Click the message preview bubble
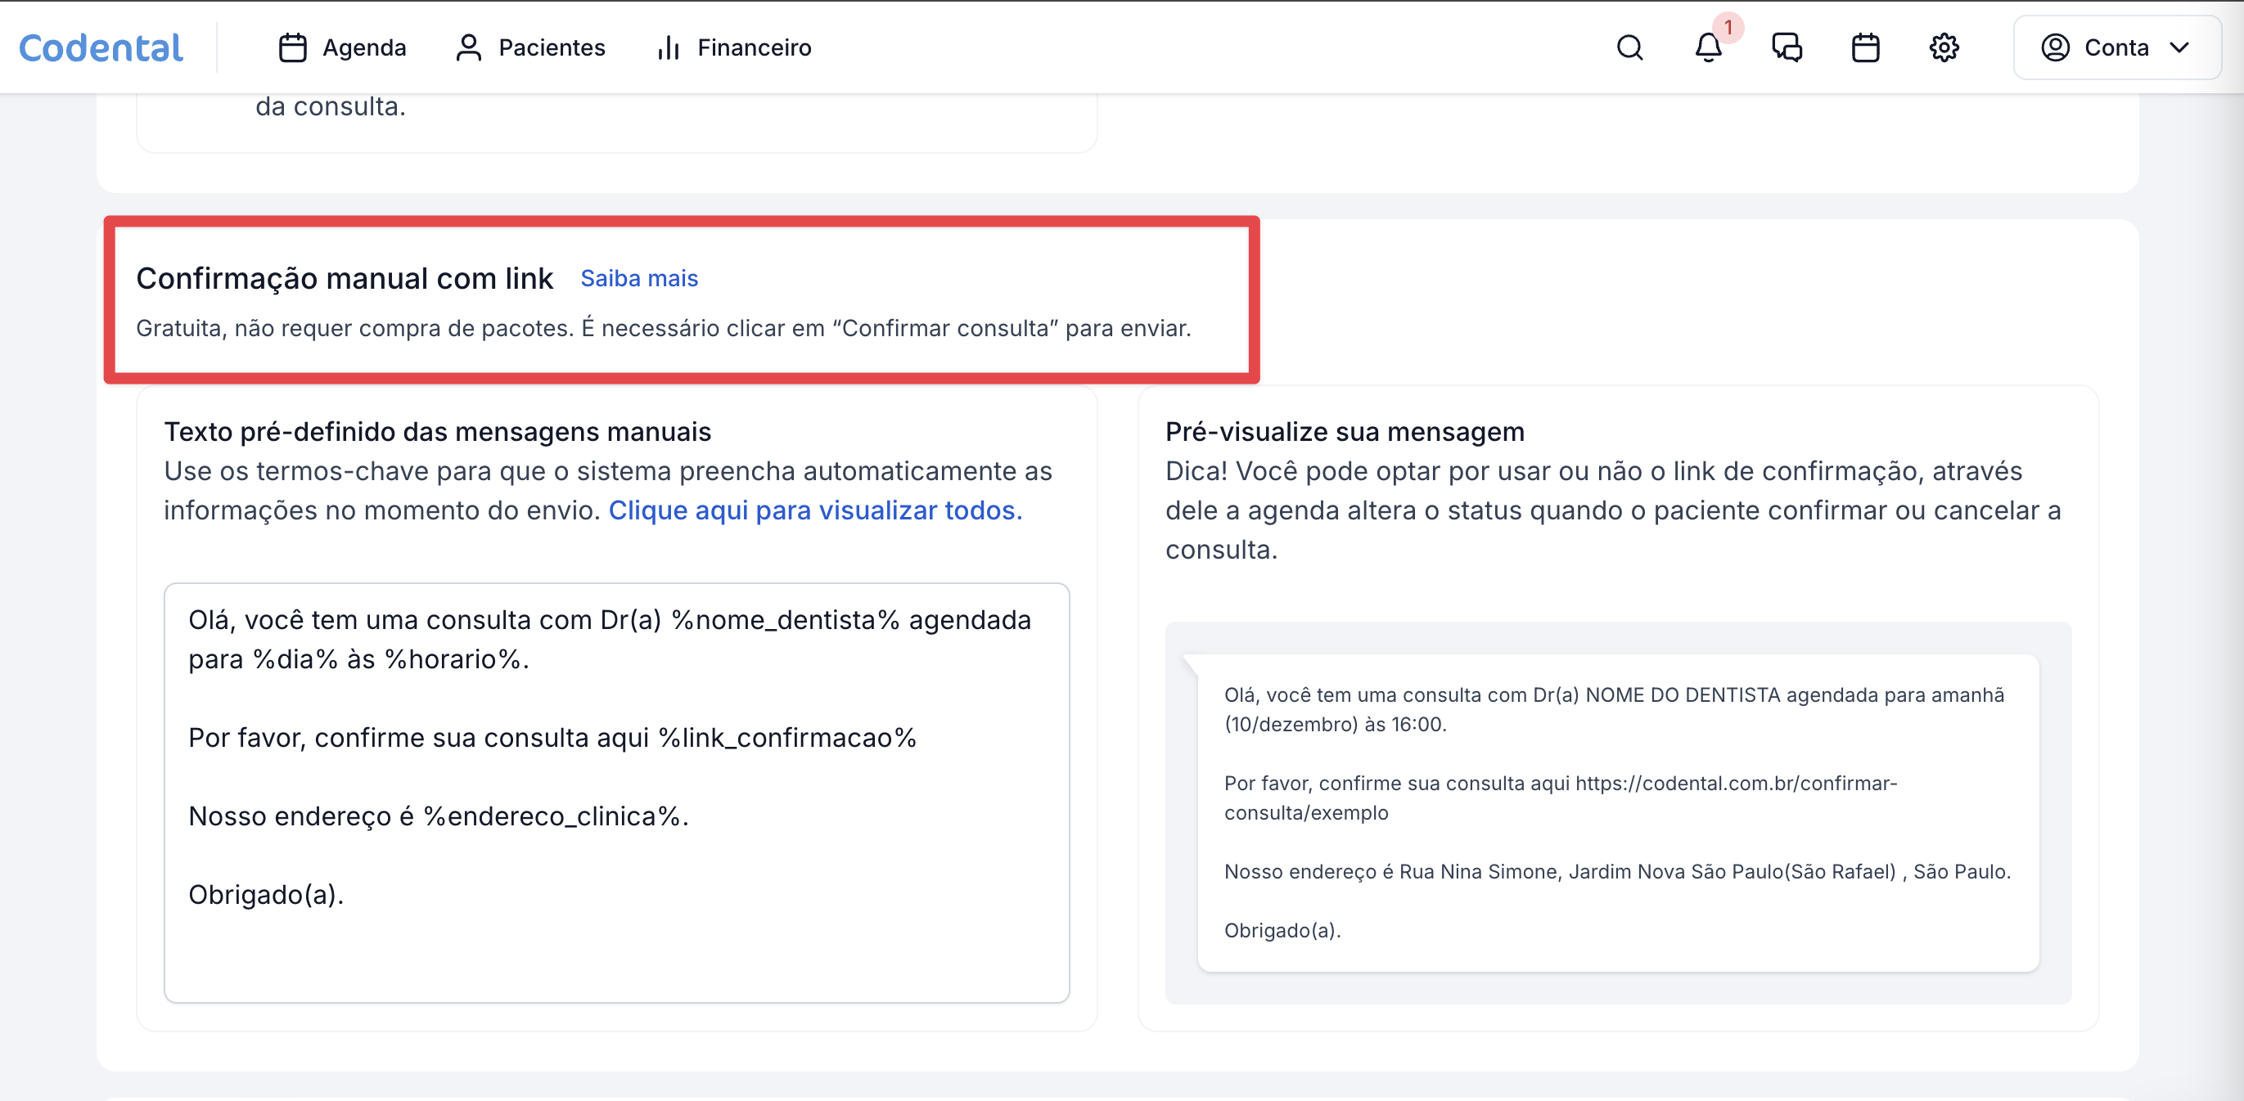Screen dimensions: 2244x1101 (1617, 812)
